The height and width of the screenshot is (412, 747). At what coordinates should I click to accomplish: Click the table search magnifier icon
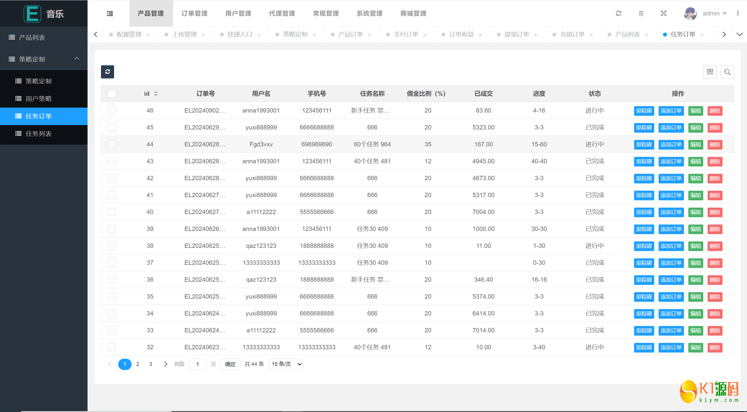727,72
